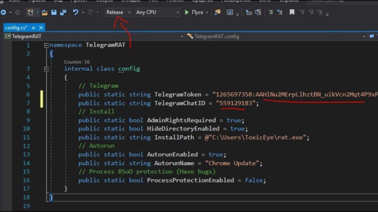Click the stacked-pages icon before the indent icons
This screenshot has height=212, width=378.
click(x=258, y=12)
